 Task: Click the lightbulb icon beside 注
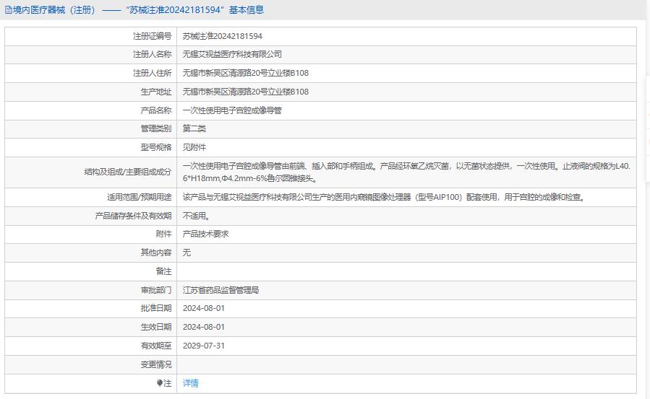[x=161, y=384]
